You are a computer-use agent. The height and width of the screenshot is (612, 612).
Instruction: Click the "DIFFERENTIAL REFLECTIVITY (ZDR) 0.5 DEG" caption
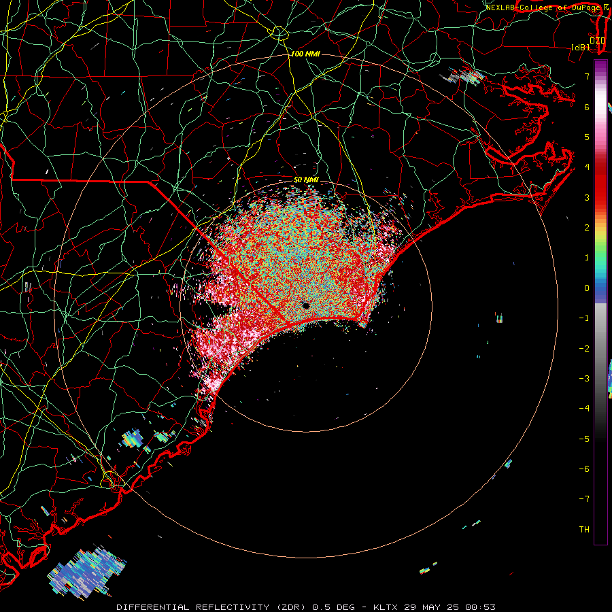[x=236, y=607]
